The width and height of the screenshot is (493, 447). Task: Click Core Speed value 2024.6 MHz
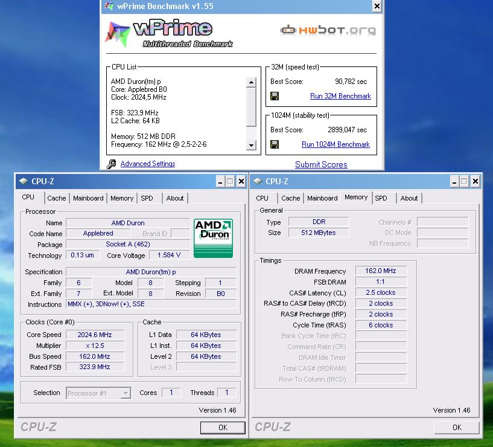click(x=95, y=335)
